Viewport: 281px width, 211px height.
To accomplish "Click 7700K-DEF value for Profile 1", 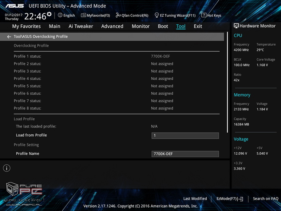I will point(160,56).
